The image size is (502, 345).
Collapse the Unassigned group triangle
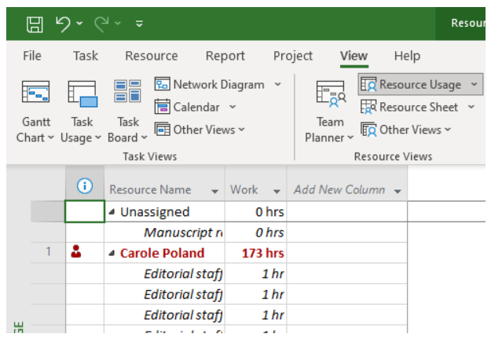click(112, 211)
